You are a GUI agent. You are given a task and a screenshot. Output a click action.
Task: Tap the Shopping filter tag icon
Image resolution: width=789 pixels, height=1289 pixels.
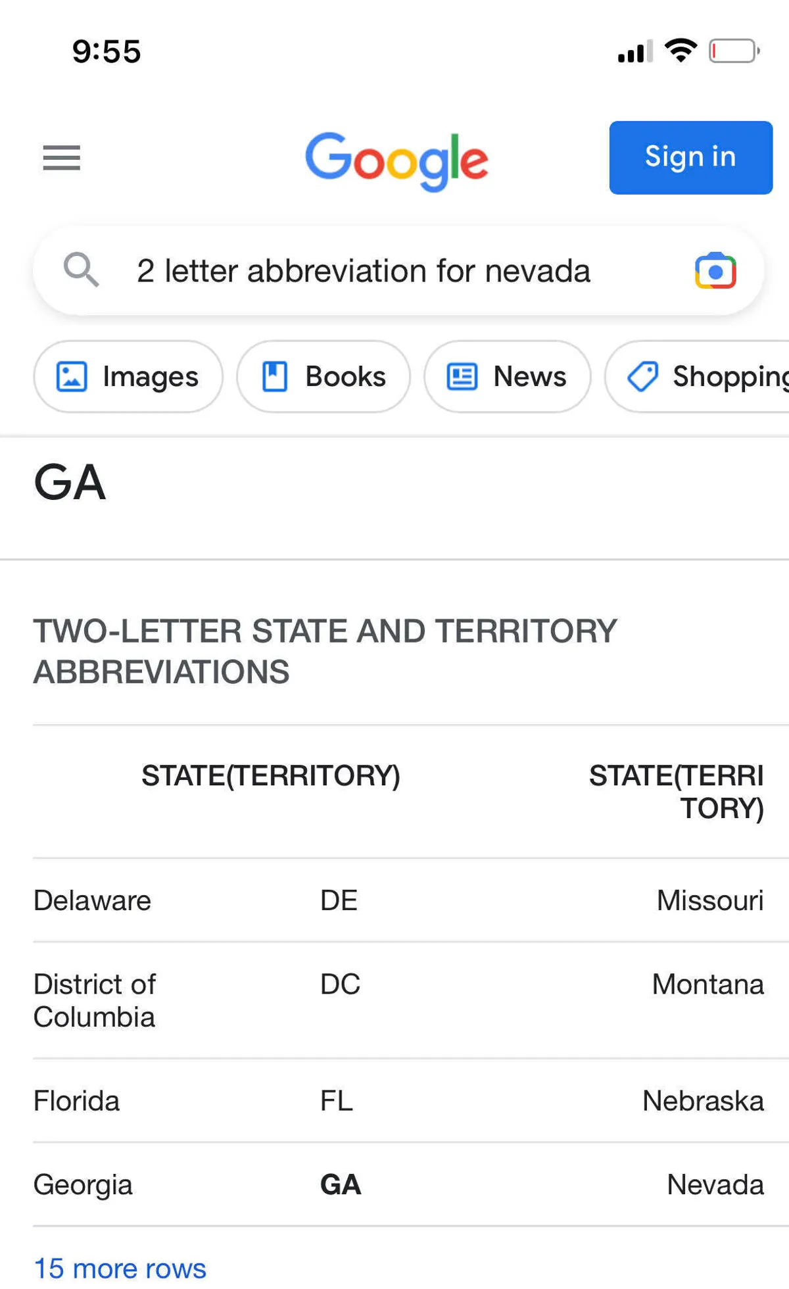click(642, 377)
